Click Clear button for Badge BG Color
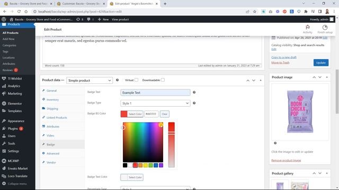Image resolution: width=339 pixels, height=190 pixels. coord(165,114)
